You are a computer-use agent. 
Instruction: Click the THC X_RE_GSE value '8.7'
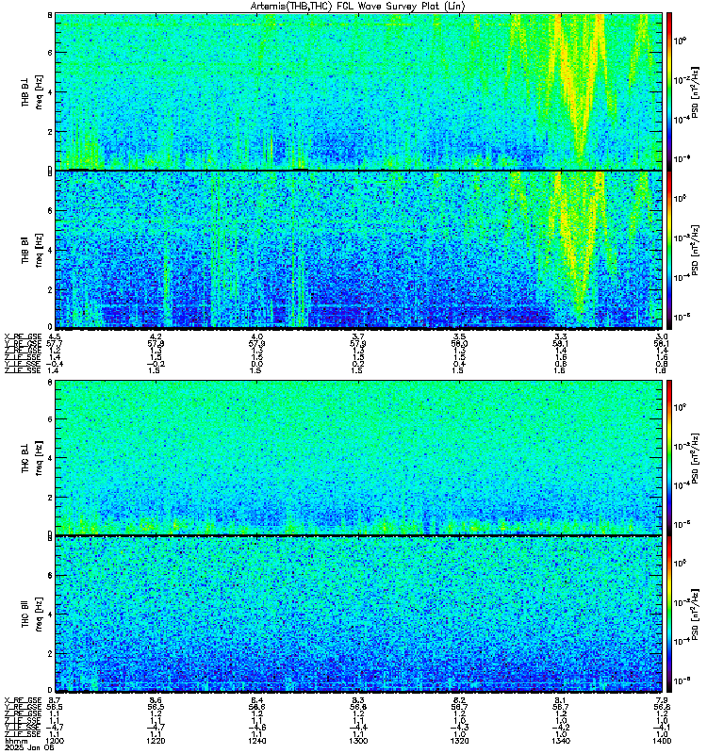tap(55, 700)
